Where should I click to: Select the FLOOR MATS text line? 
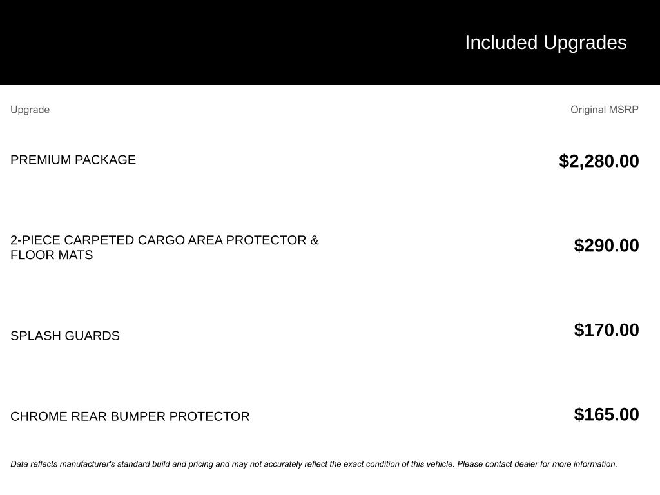tap(52, 255)
